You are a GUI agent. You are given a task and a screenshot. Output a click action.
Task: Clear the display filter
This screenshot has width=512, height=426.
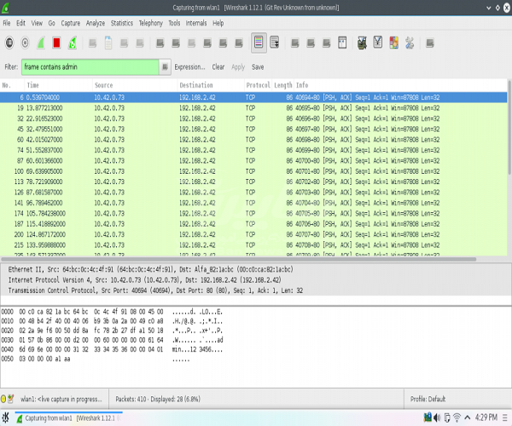(218, 67)
